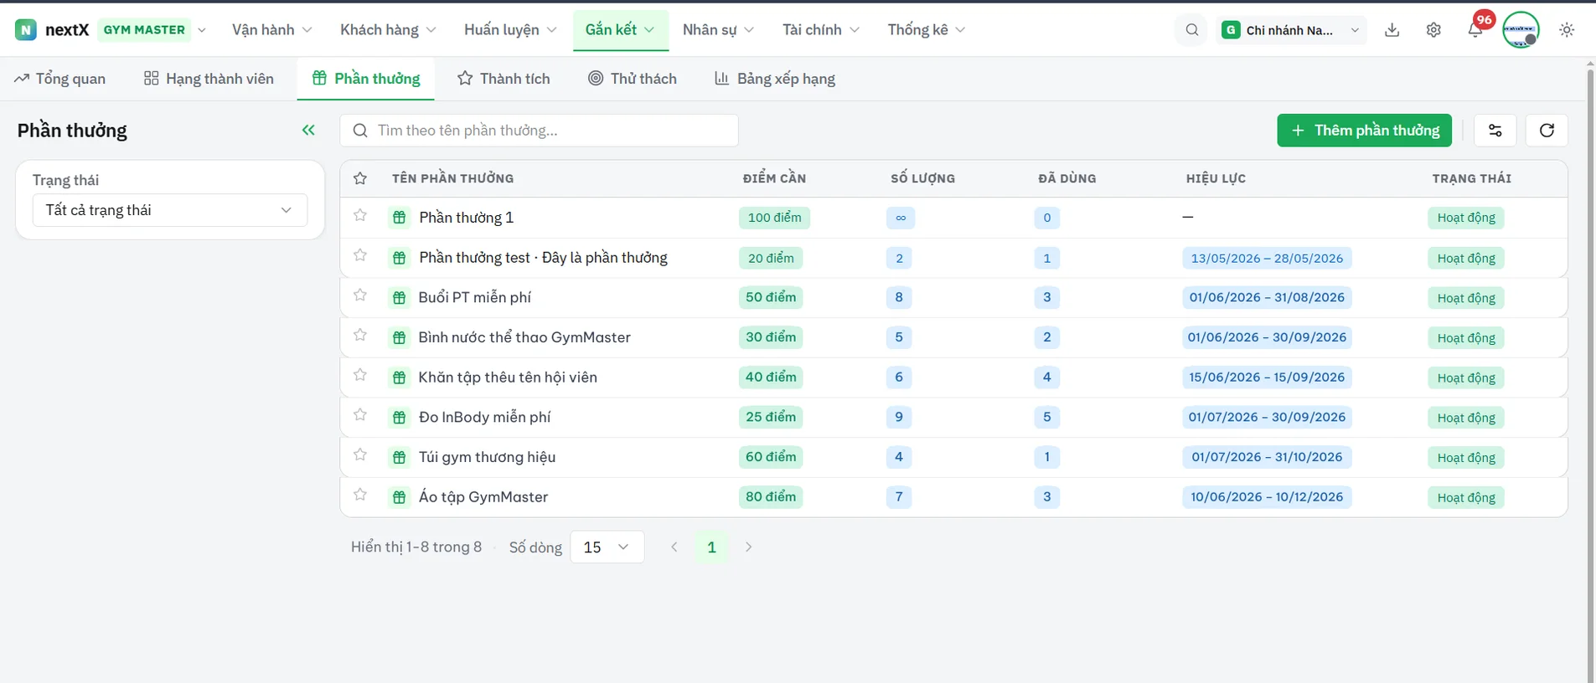Viewport: 1596px width, 683px height.
Task: Click gift icon of Áo tập GymMaster
Action: pyautogui.click(x=400, y=497)
